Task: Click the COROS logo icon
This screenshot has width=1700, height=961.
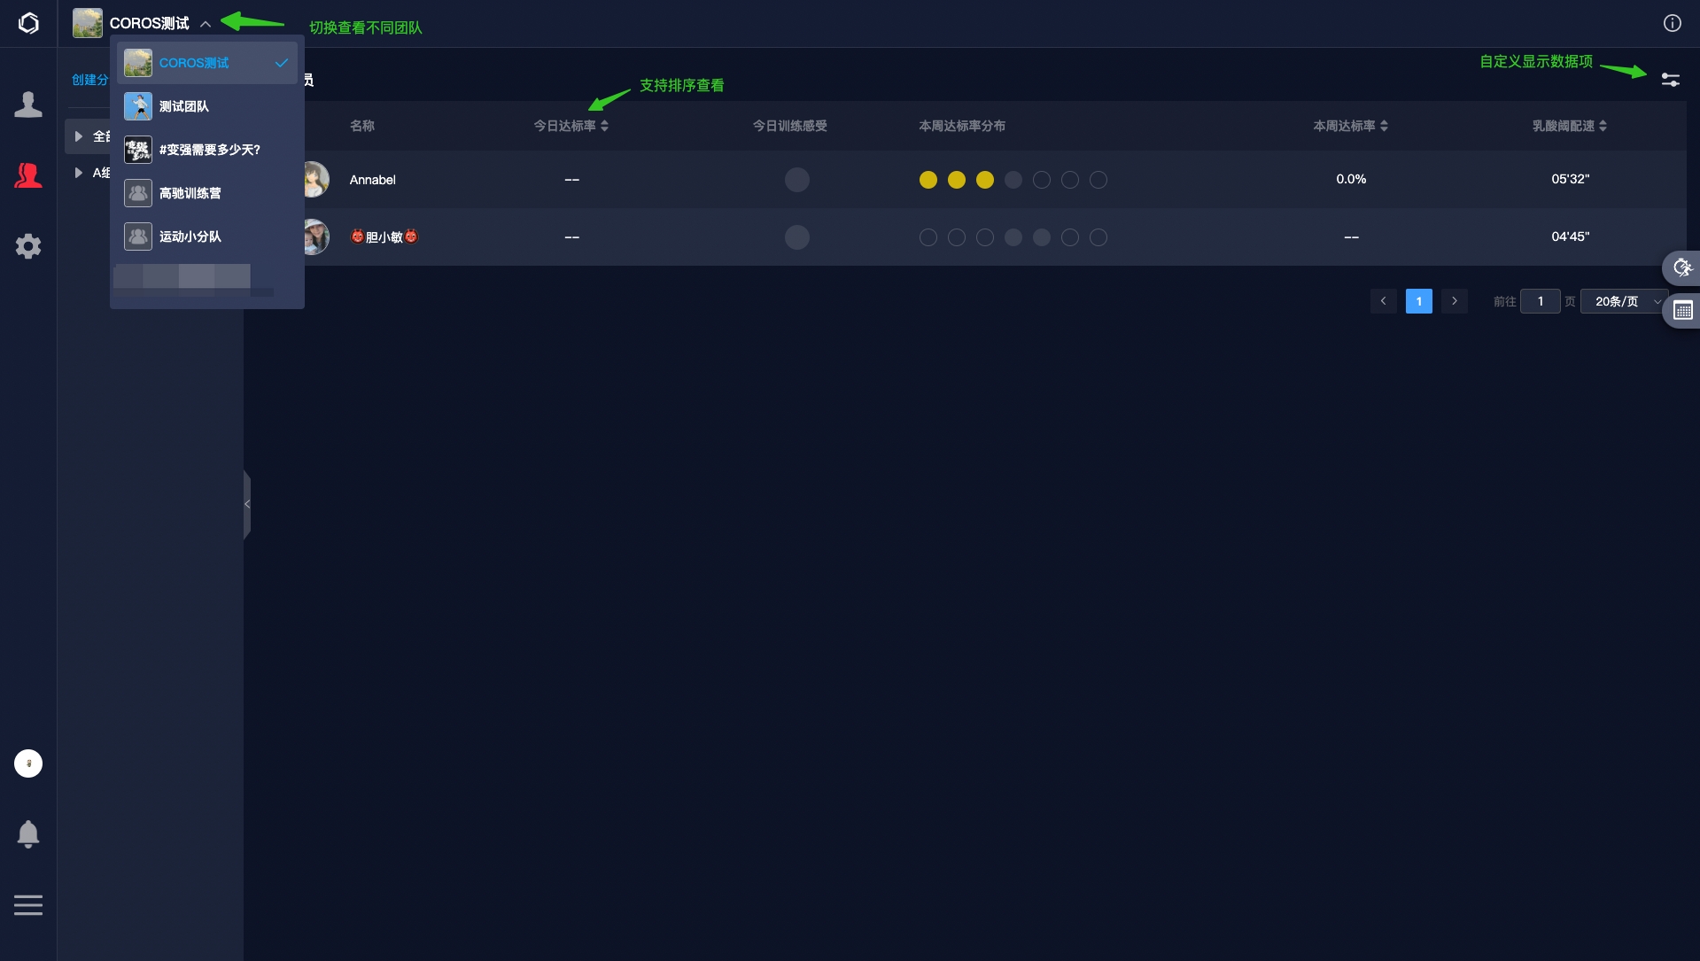Action: click(x=28, y=23)
